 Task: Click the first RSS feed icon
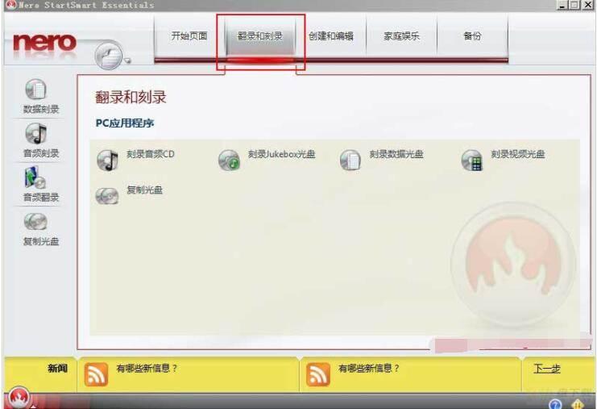[96, 374]
